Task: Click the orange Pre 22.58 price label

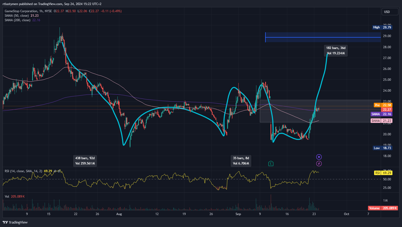Action: click(383, 105)
